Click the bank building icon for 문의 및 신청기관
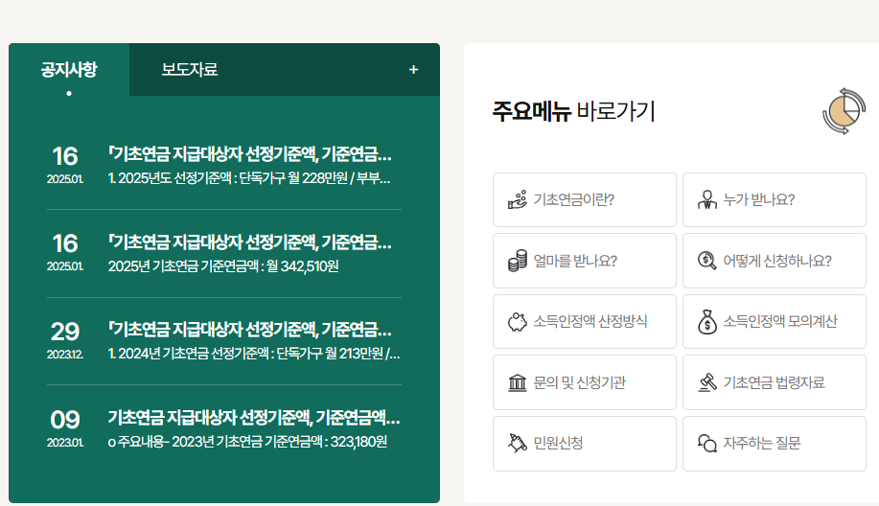This screenshot has height=506, width=879. (x=518, y=383)
